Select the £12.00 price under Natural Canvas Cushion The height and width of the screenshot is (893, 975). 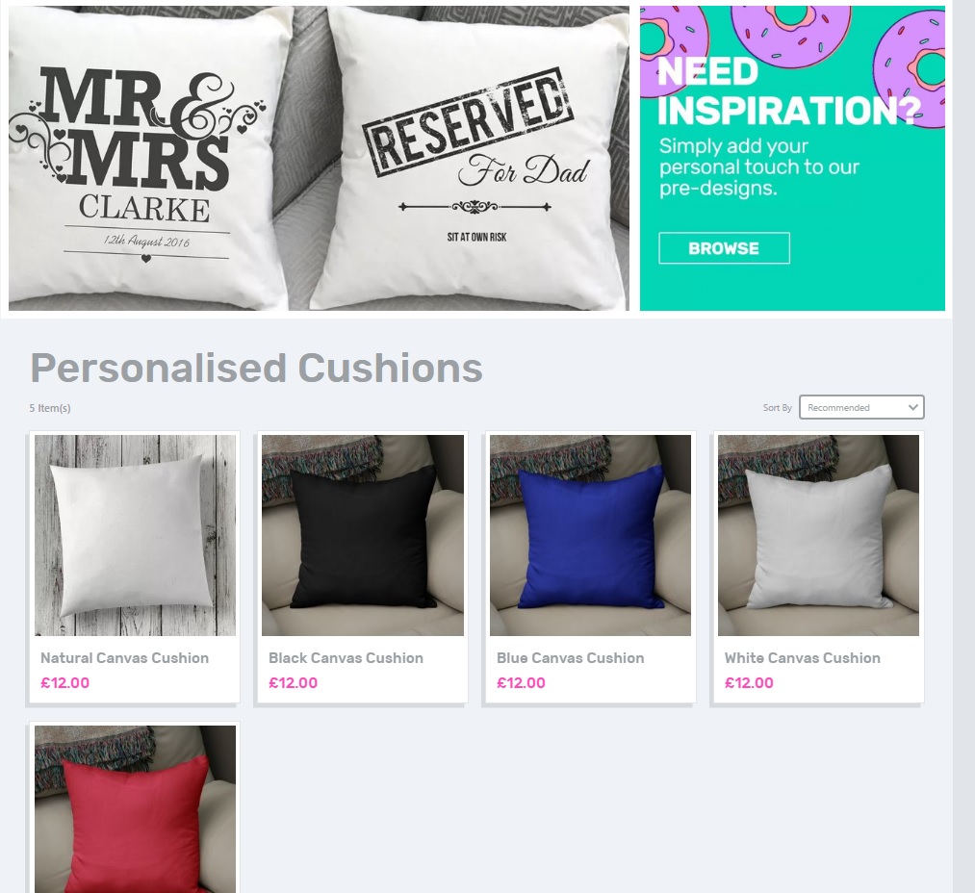coord(64,683)
